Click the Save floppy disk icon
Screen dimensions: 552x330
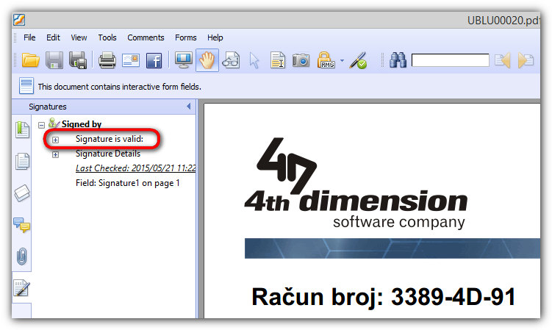[x=54, y=60]
